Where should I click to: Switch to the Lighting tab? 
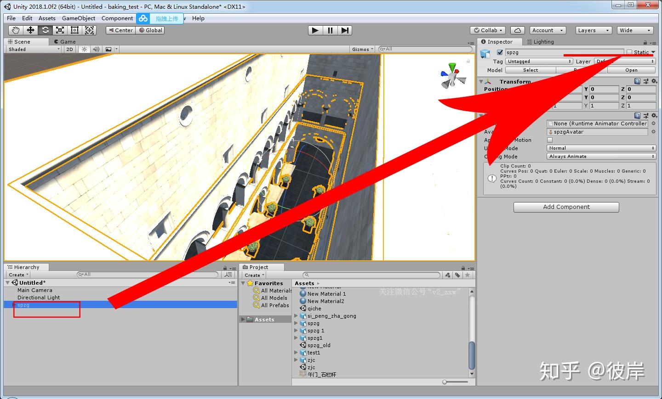coord(540,42)
